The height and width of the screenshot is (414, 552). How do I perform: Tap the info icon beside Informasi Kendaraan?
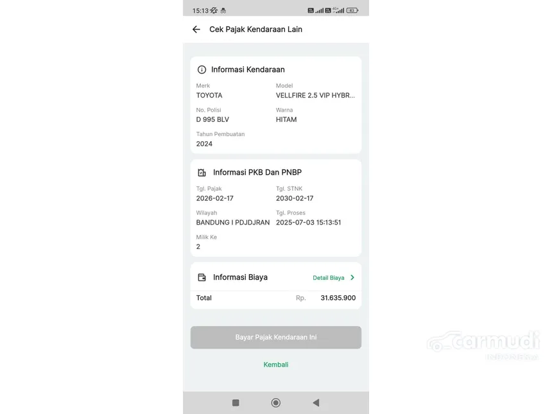202,70
